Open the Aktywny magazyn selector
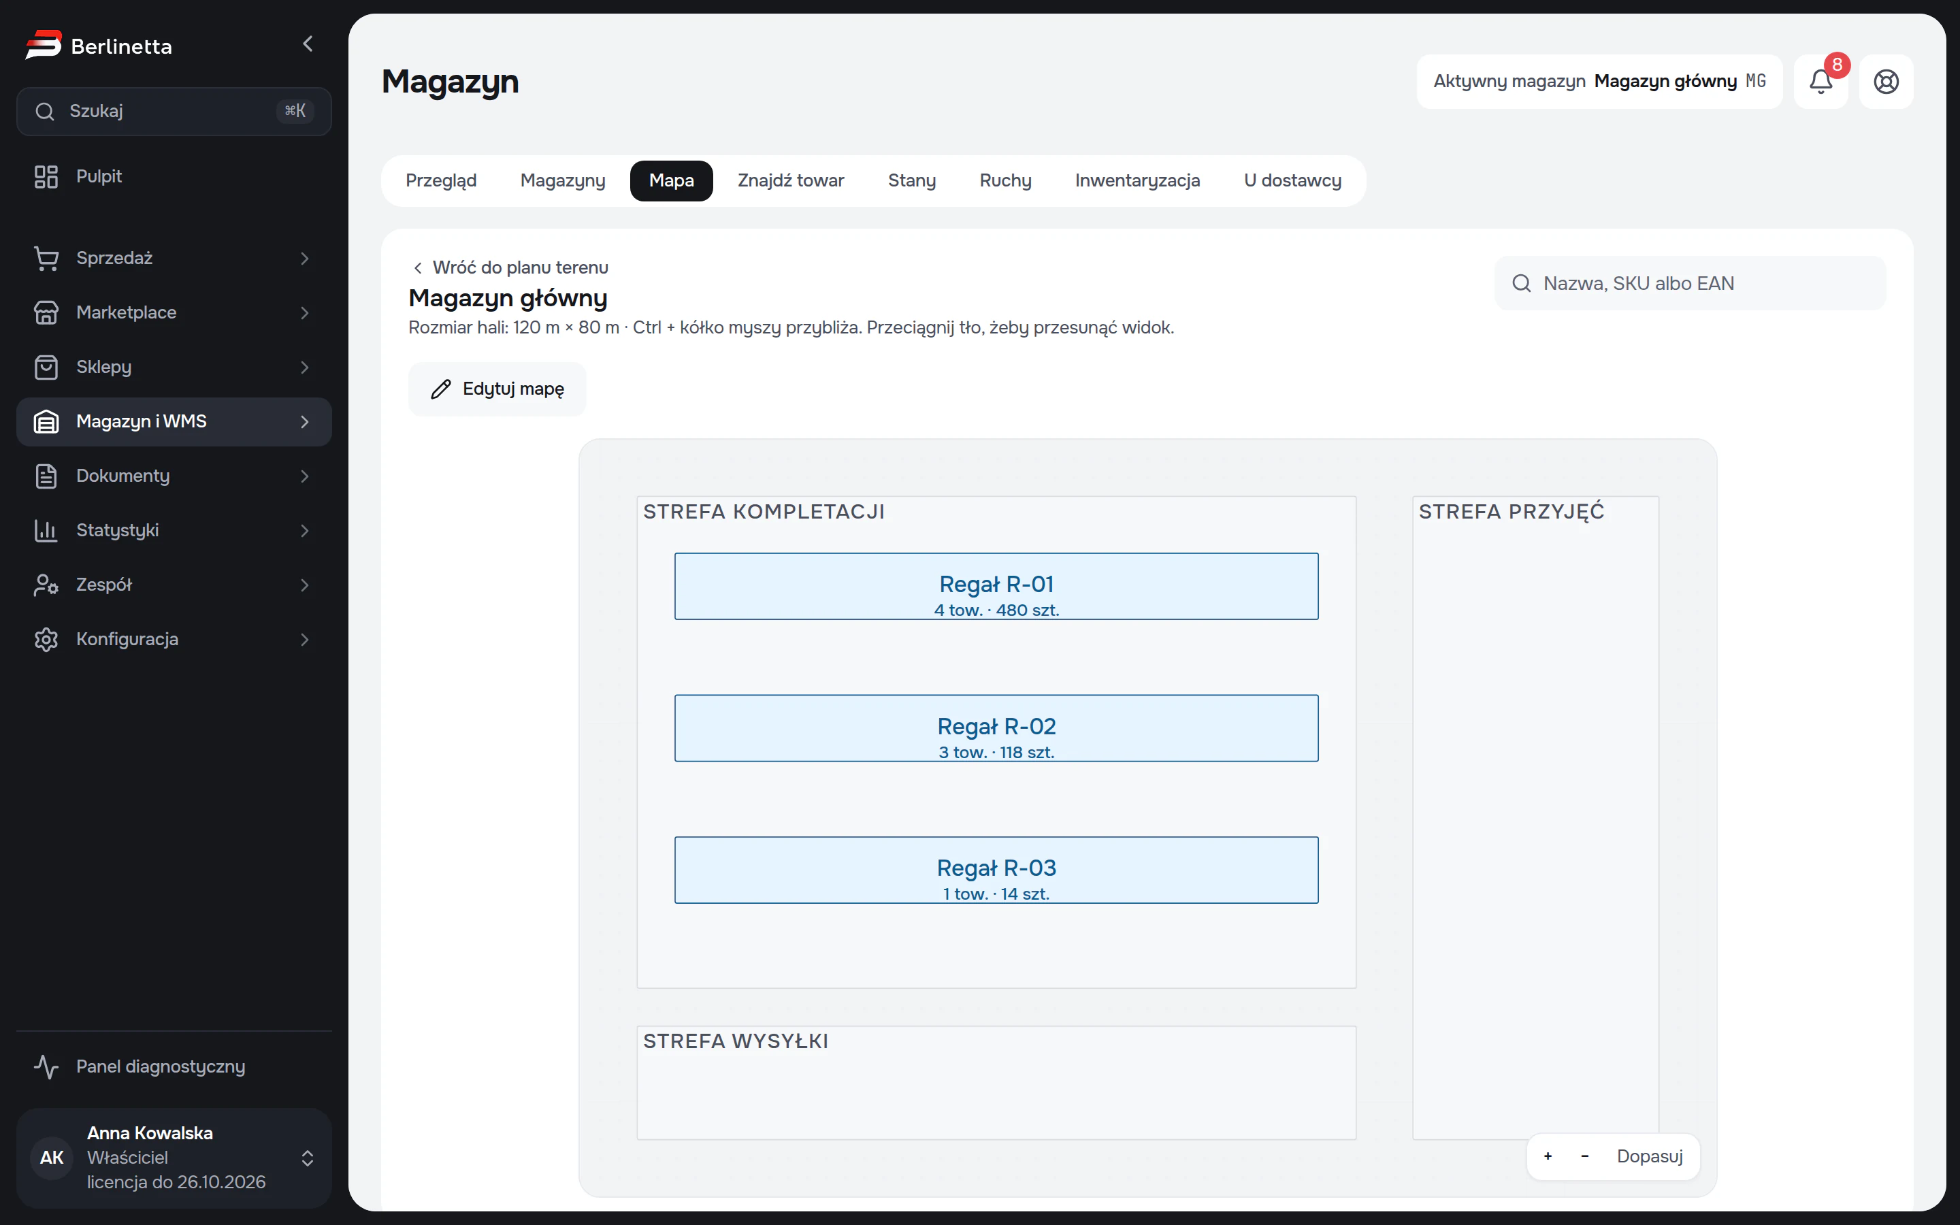This screenshot has width=1960, height=1225. click(x=1599, y=82)
